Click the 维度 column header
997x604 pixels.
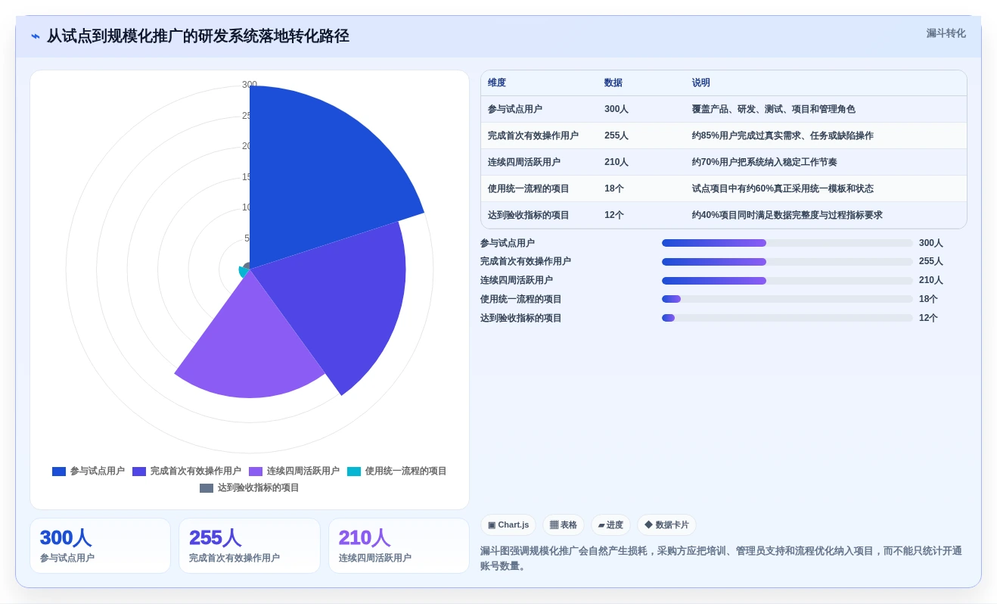(x=497, y=83)
